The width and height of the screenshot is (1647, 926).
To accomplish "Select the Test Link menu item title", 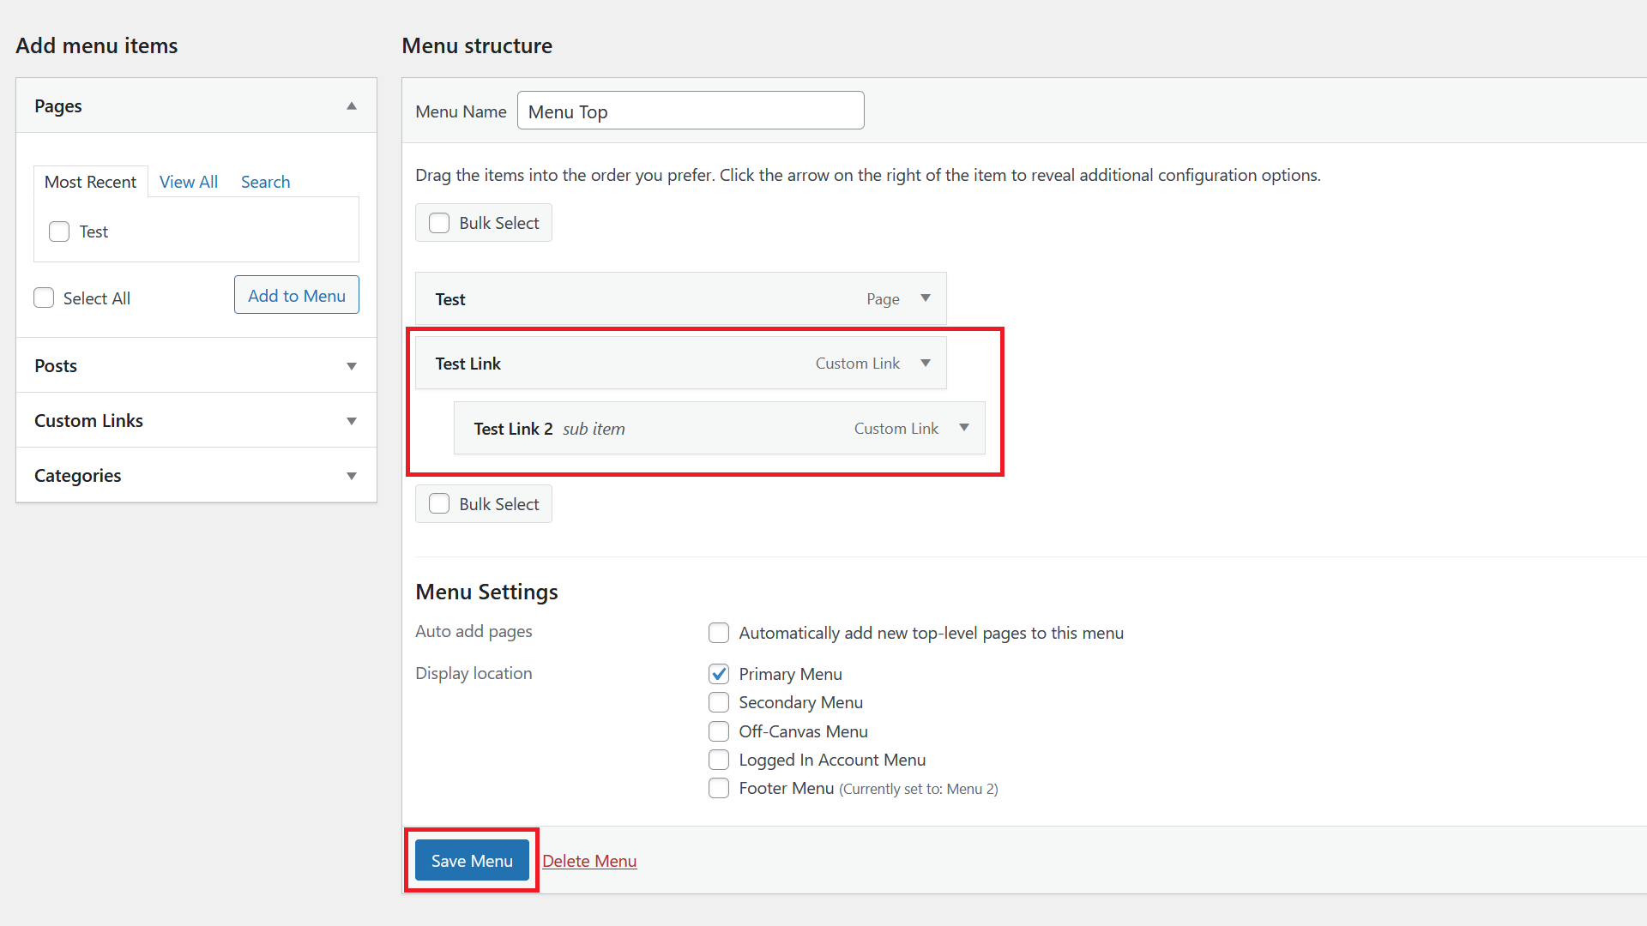I will (x=468, y=364).
